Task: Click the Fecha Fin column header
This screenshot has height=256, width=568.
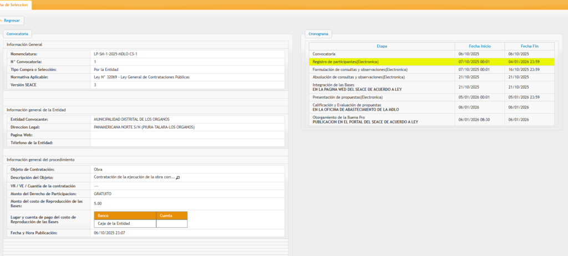Action: point(529,46)
